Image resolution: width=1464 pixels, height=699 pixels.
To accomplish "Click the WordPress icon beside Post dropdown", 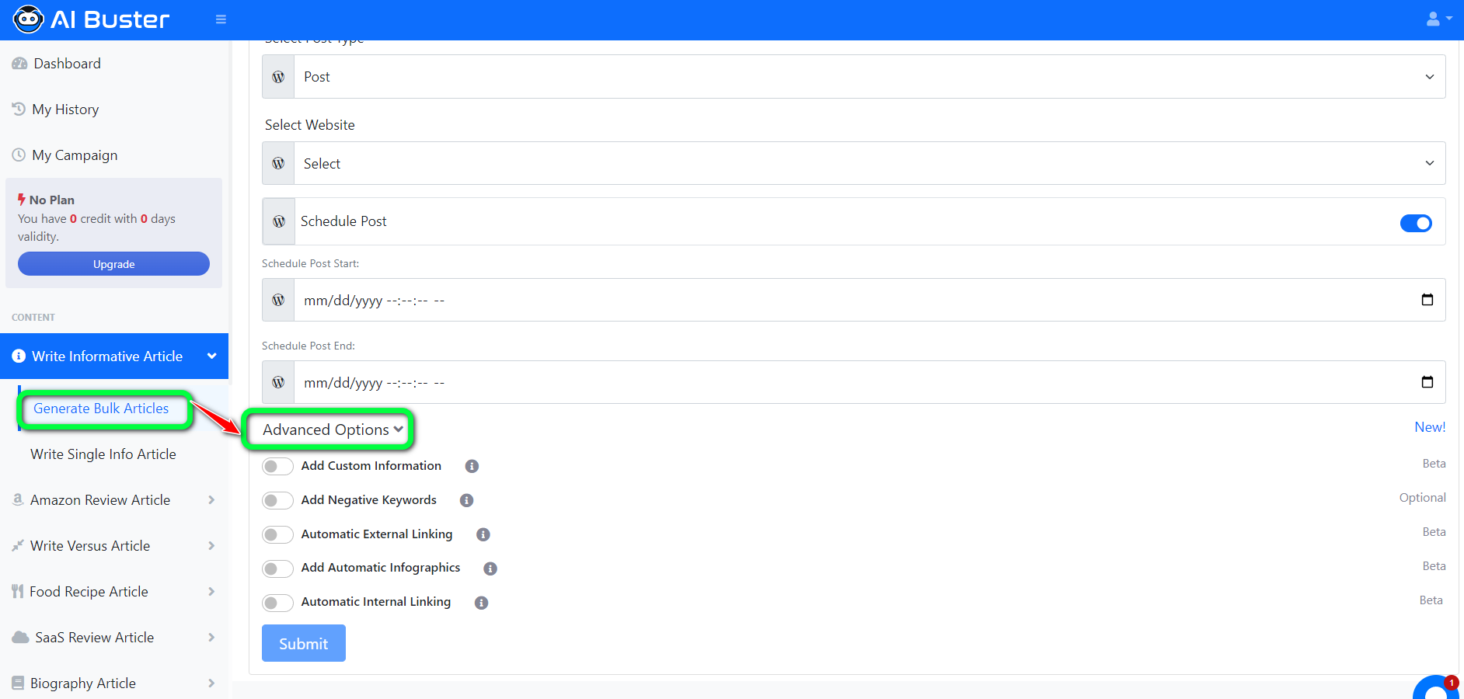I will coord(278,77).
